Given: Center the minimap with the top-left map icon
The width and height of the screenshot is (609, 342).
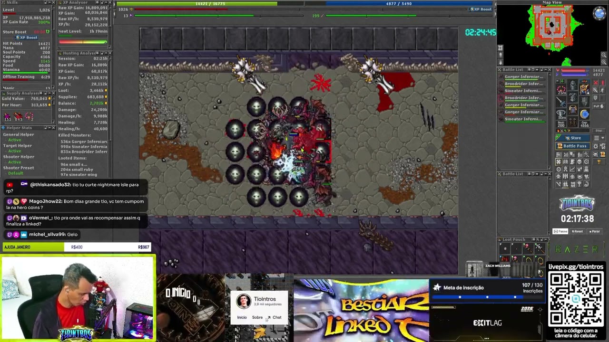Looking at the screenshot, I should [500, 48].
